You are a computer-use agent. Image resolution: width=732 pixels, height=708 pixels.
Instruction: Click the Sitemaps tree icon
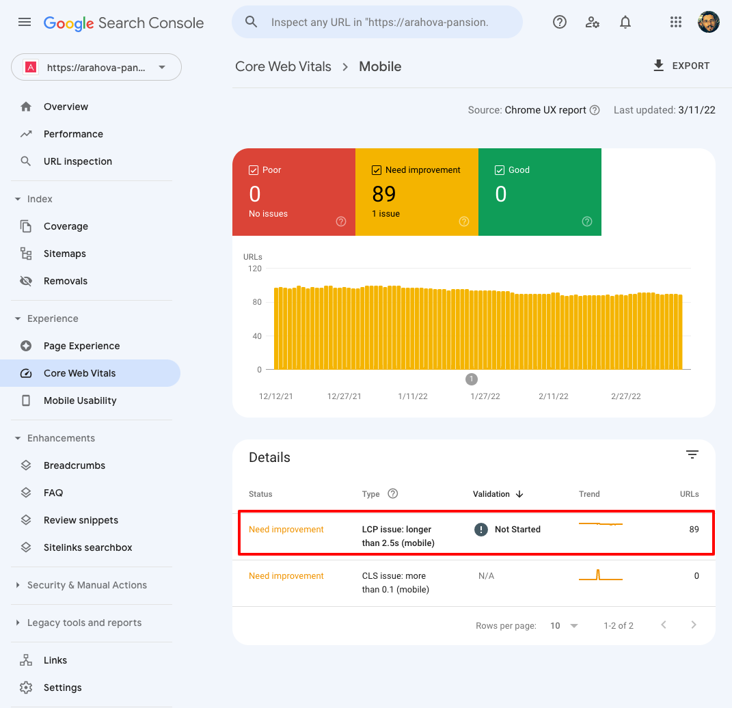26,254
